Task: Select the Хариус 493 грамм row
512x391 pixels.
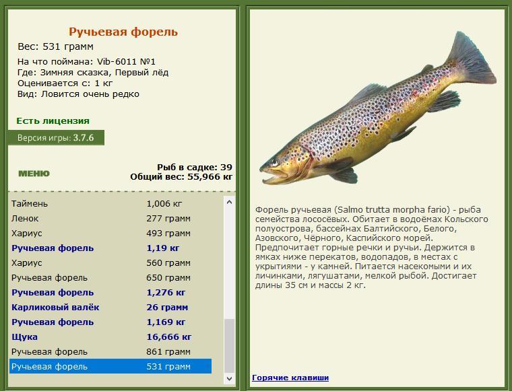Action: tap(110, 234)
